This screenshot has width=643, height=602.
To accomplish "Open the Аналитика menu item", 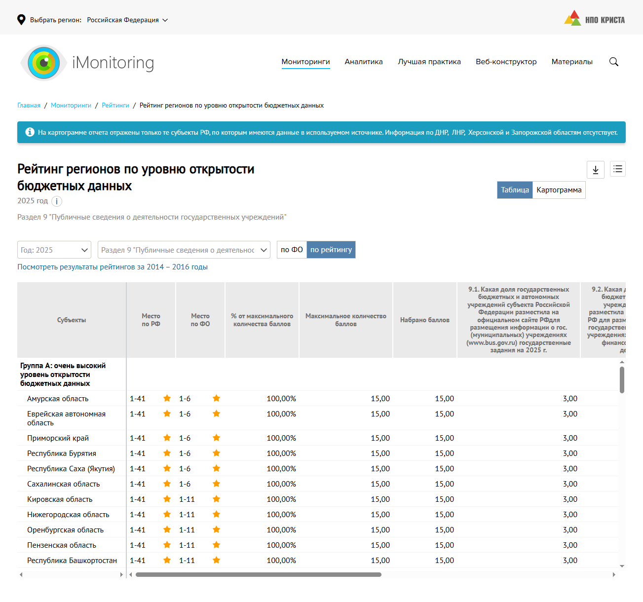I will coord(363,62).
